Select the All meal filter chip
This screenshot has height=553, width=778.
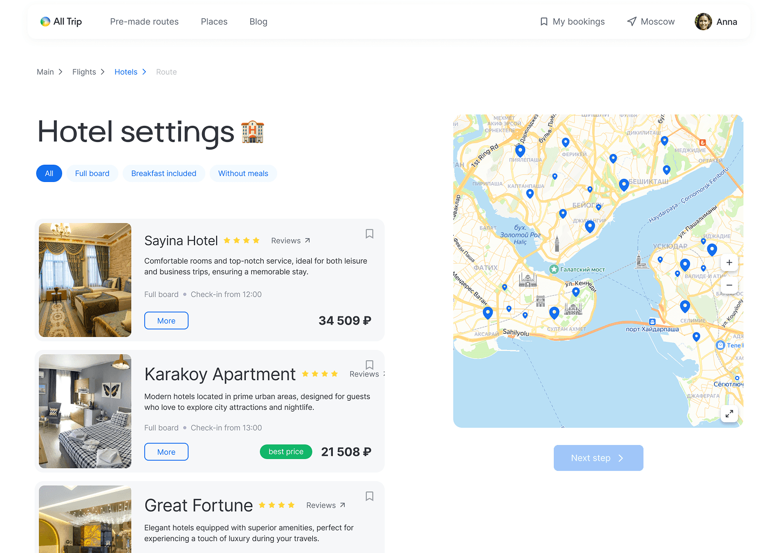tap(49, 173)
